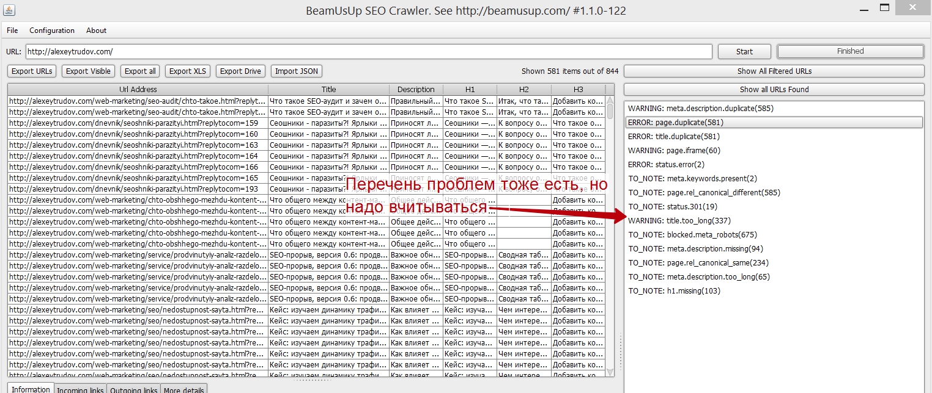Click the Export URLs button
The width and height of the screenshot is (932, 393).
(32, 71)
